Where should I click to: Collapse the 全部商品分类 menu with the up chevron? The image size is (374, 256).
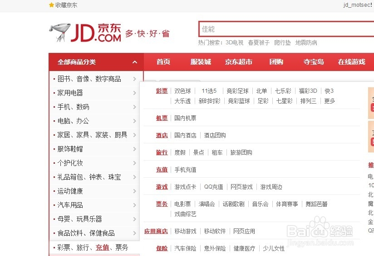135,62
